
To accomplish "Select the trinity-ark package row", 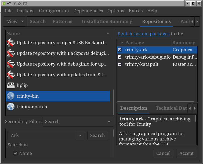I will [x=157, y=50].
